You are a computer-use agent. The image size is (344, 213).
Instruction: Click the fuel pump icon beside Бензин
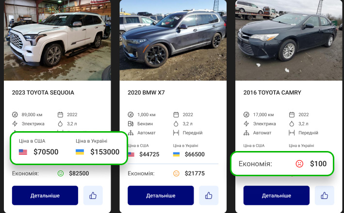(131, 123)
